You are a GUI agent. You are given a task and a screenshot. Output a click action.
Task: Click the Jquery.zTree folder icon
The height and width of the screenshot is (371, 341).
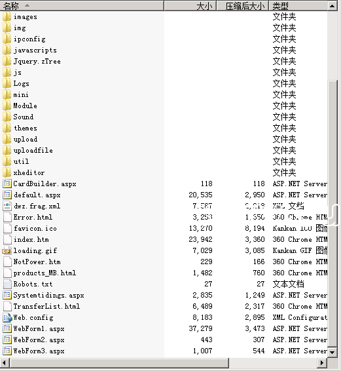(x=7, y=62)
